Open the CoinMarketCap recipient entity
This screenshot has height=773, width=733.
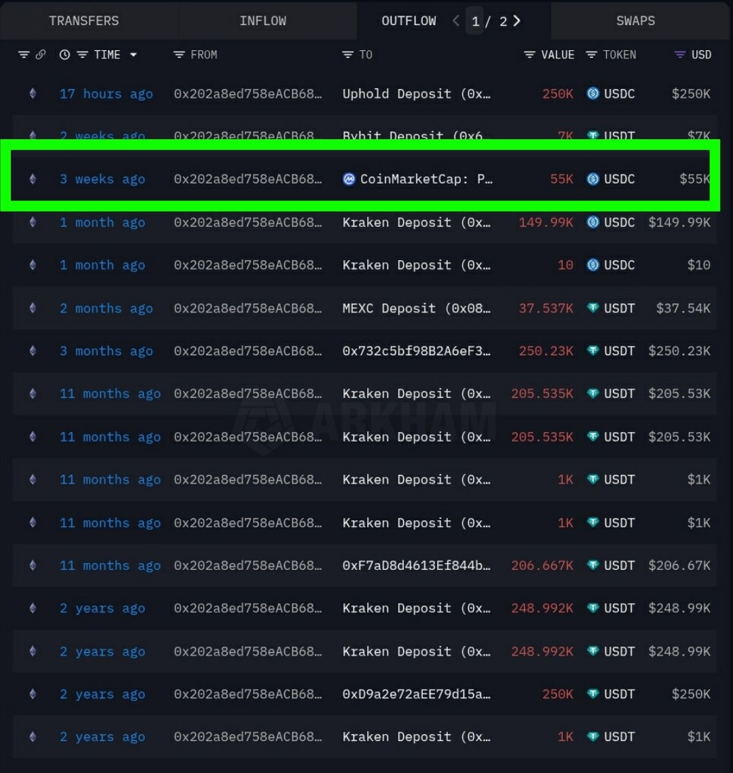pos(426,179)
